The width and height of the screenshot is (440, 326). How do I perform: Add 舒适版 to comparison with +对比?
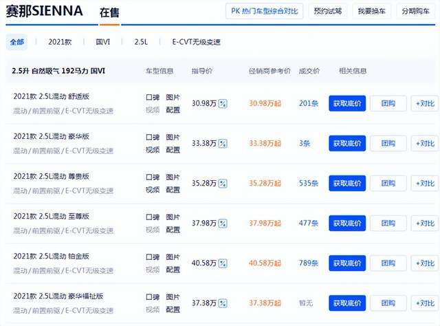tap(424, 103)
